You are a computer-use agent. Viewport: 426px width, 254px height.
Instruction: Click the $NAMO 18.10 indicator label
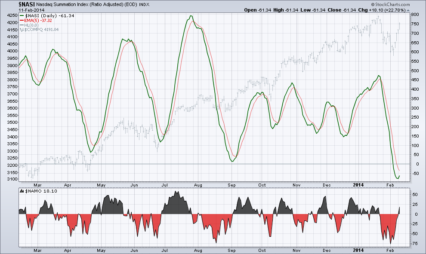point(41,191)
